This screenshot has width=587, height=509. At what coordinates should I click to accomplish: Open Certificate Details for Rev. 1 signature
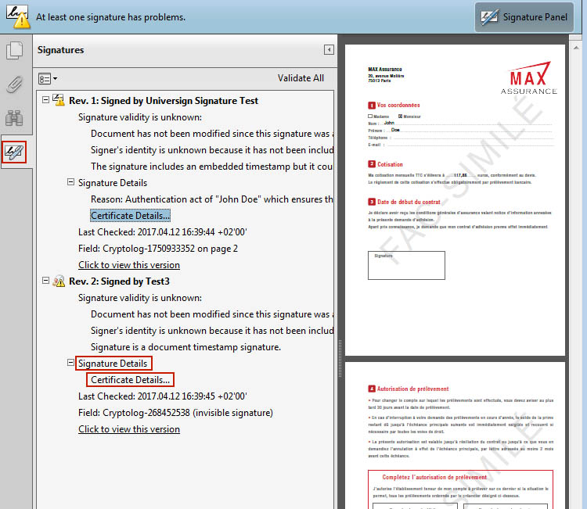point(130,216)
